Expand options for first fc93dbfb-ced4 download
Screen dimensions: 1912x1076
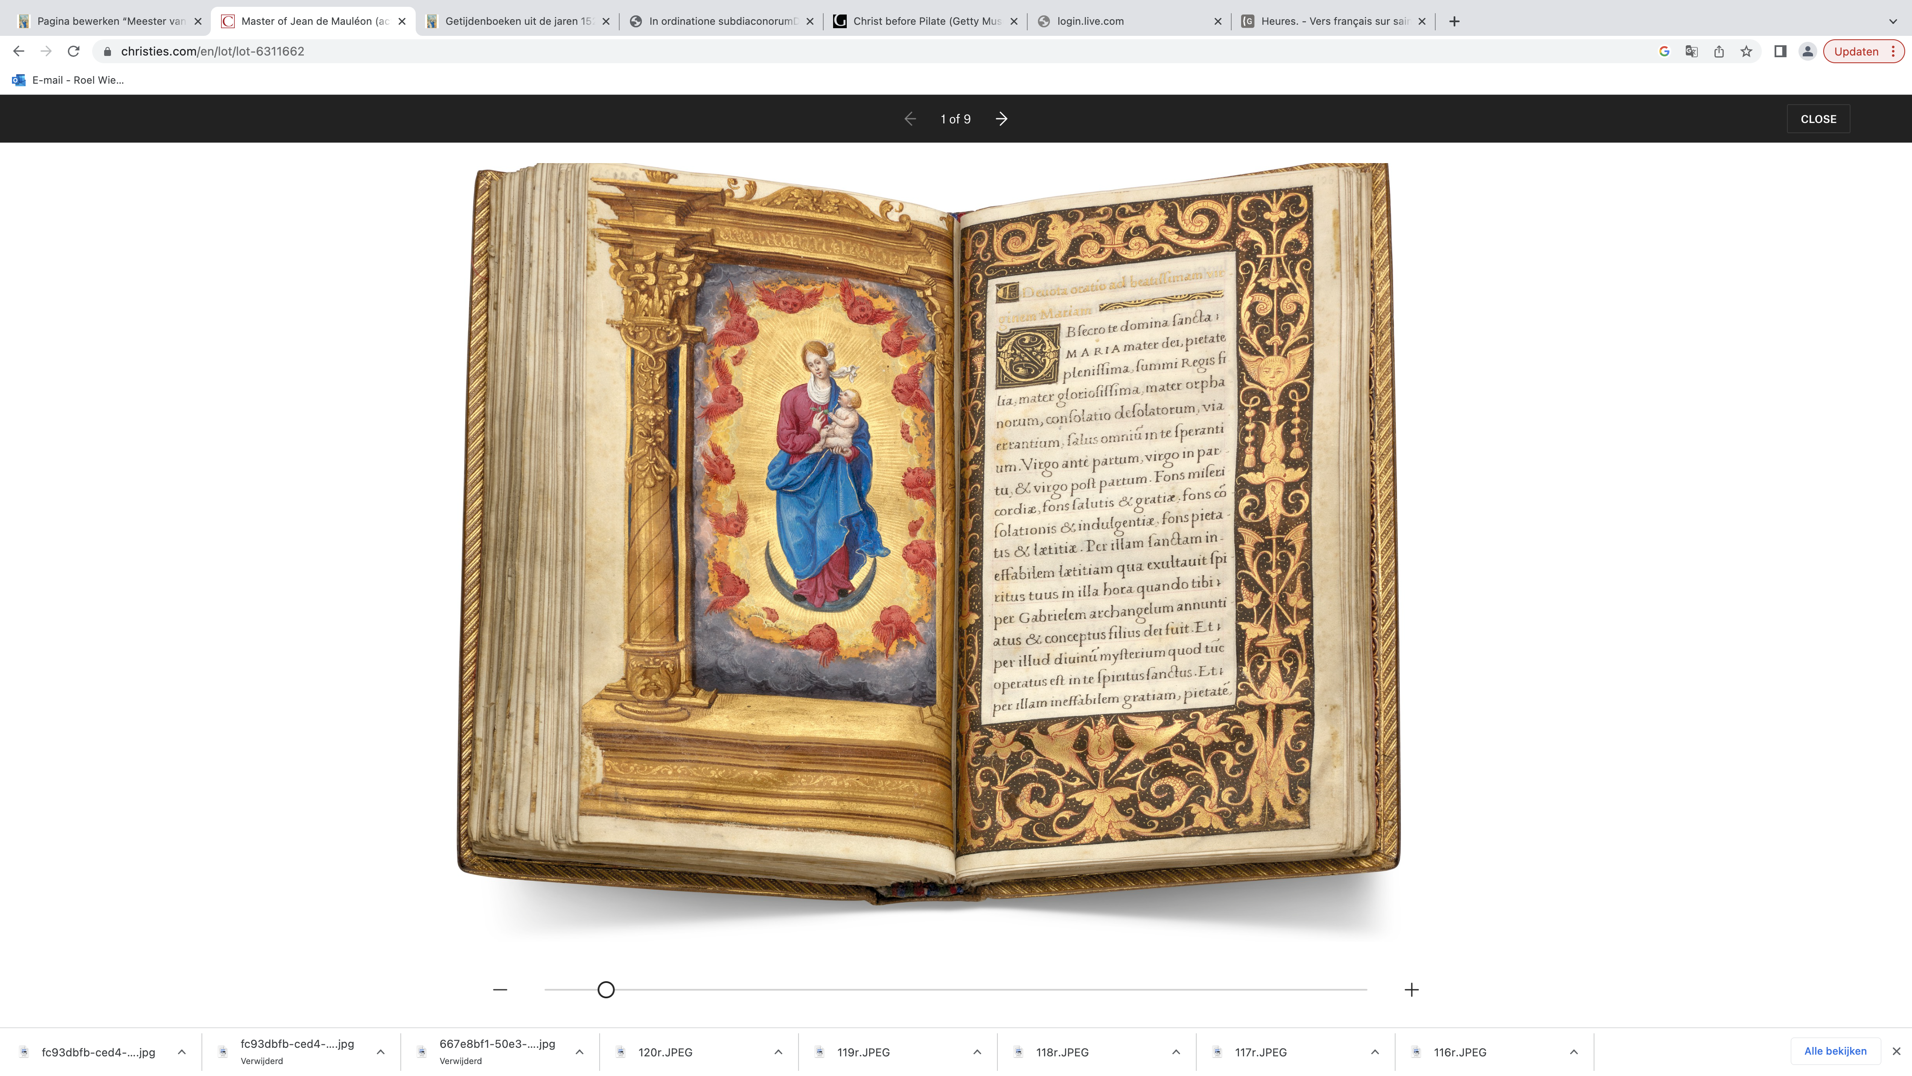182,1052
